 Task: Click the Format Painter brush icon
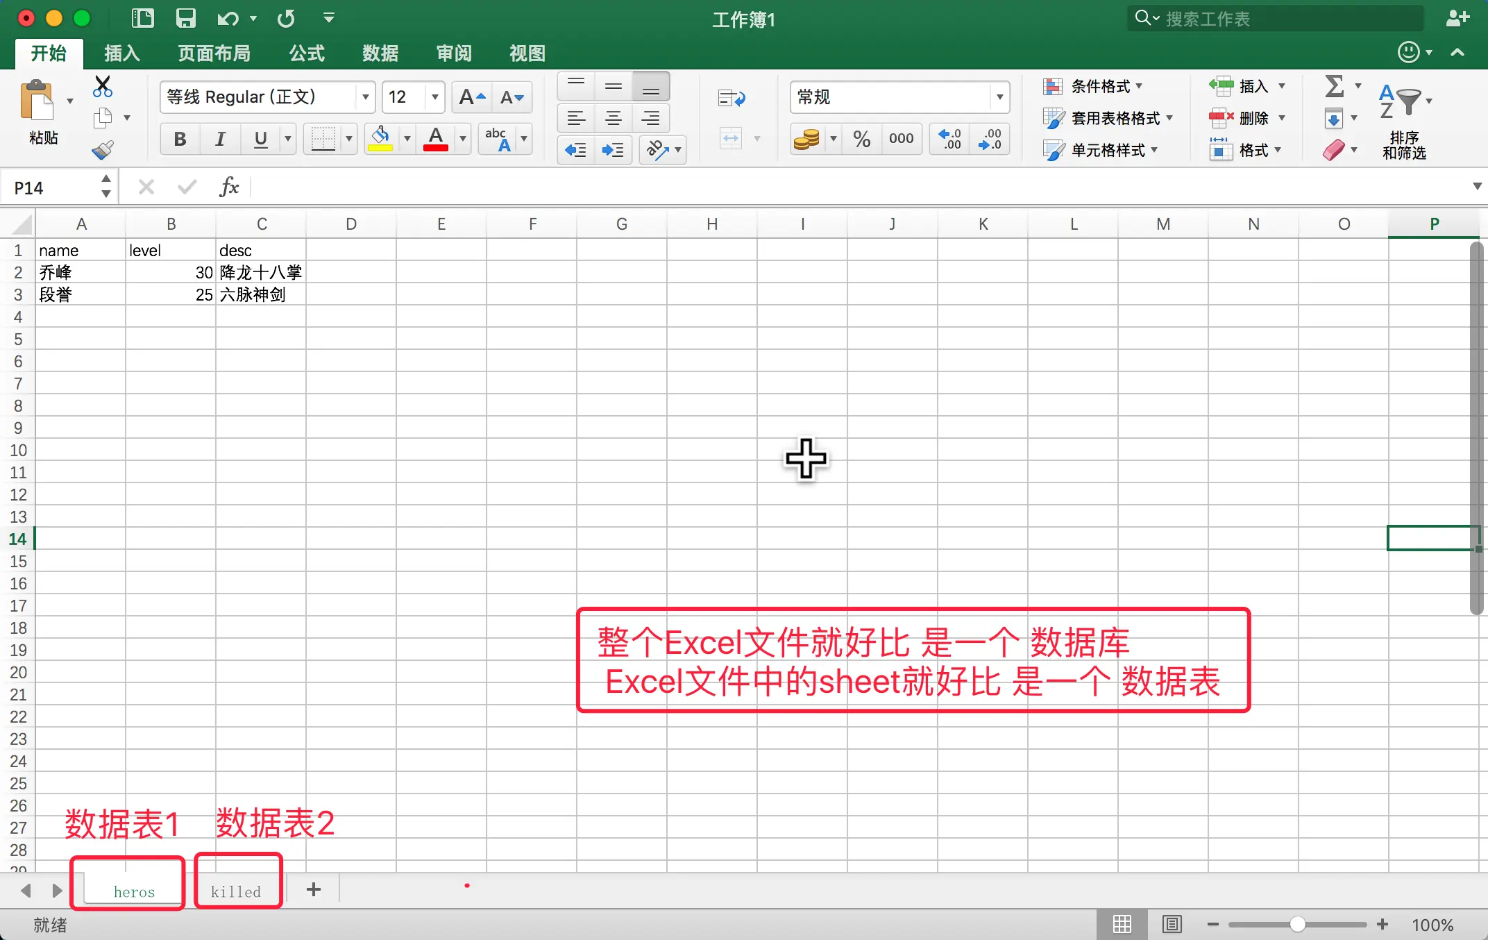pos(103,150)
